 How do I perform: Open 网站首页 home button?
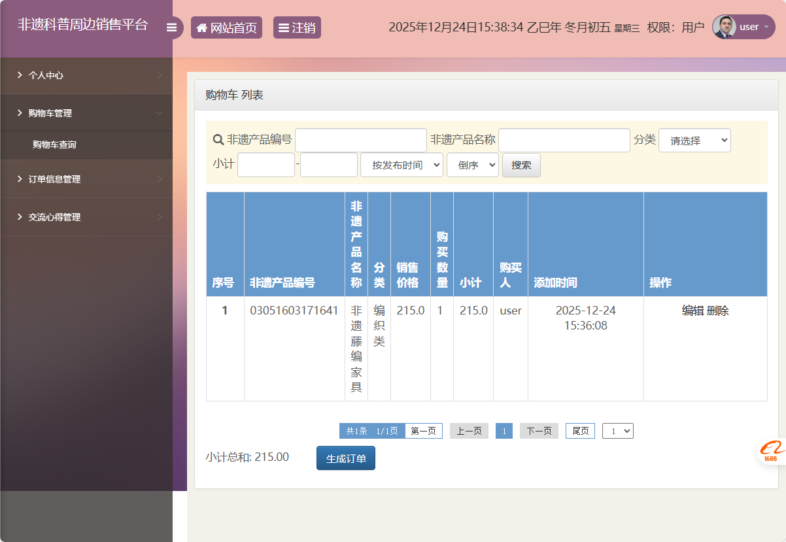click(226, 27)
